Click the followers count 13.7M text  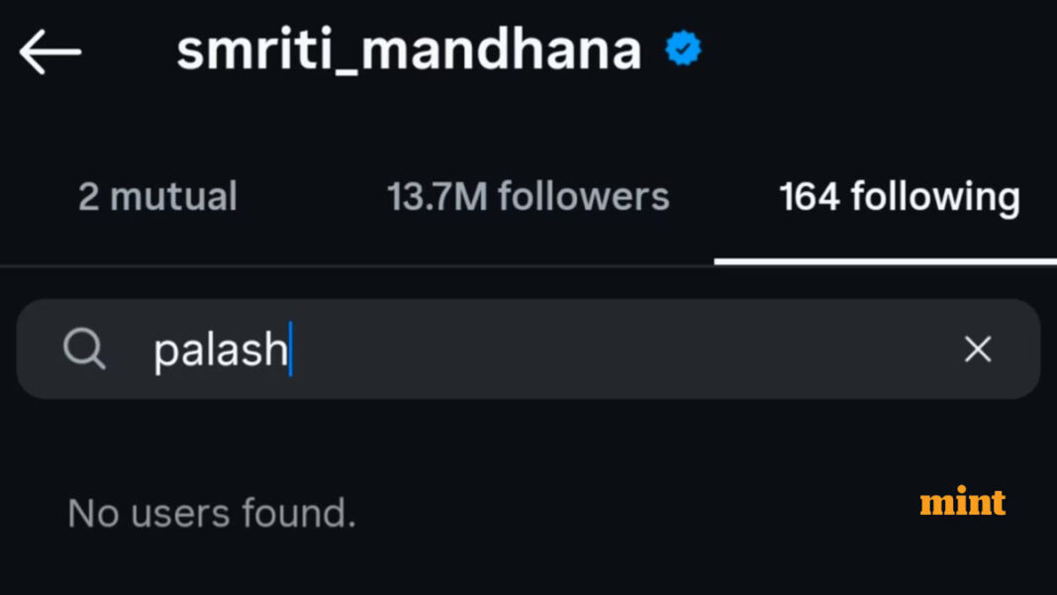coord(528,197)
